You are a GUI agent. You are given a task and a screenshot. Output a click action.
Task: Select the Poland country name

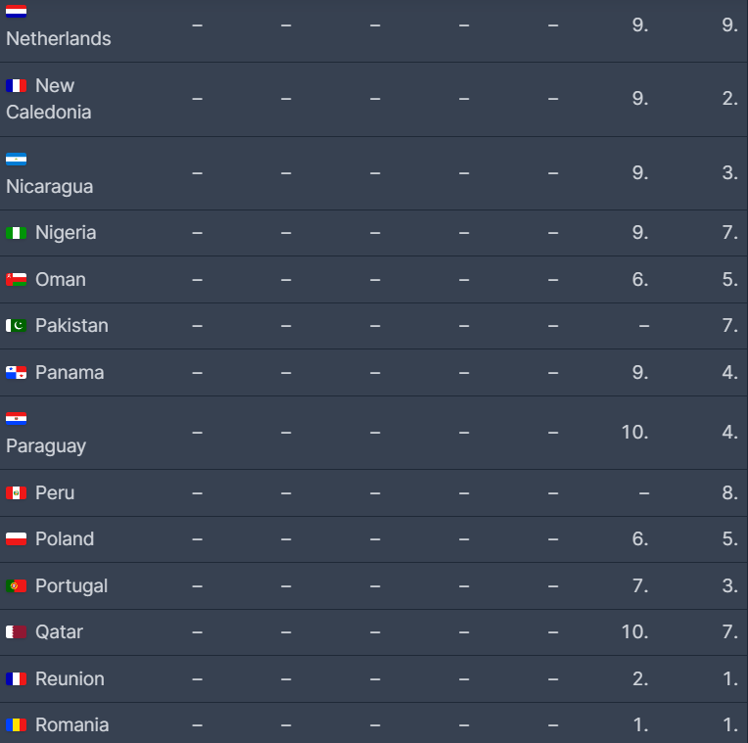pos(65,539)
